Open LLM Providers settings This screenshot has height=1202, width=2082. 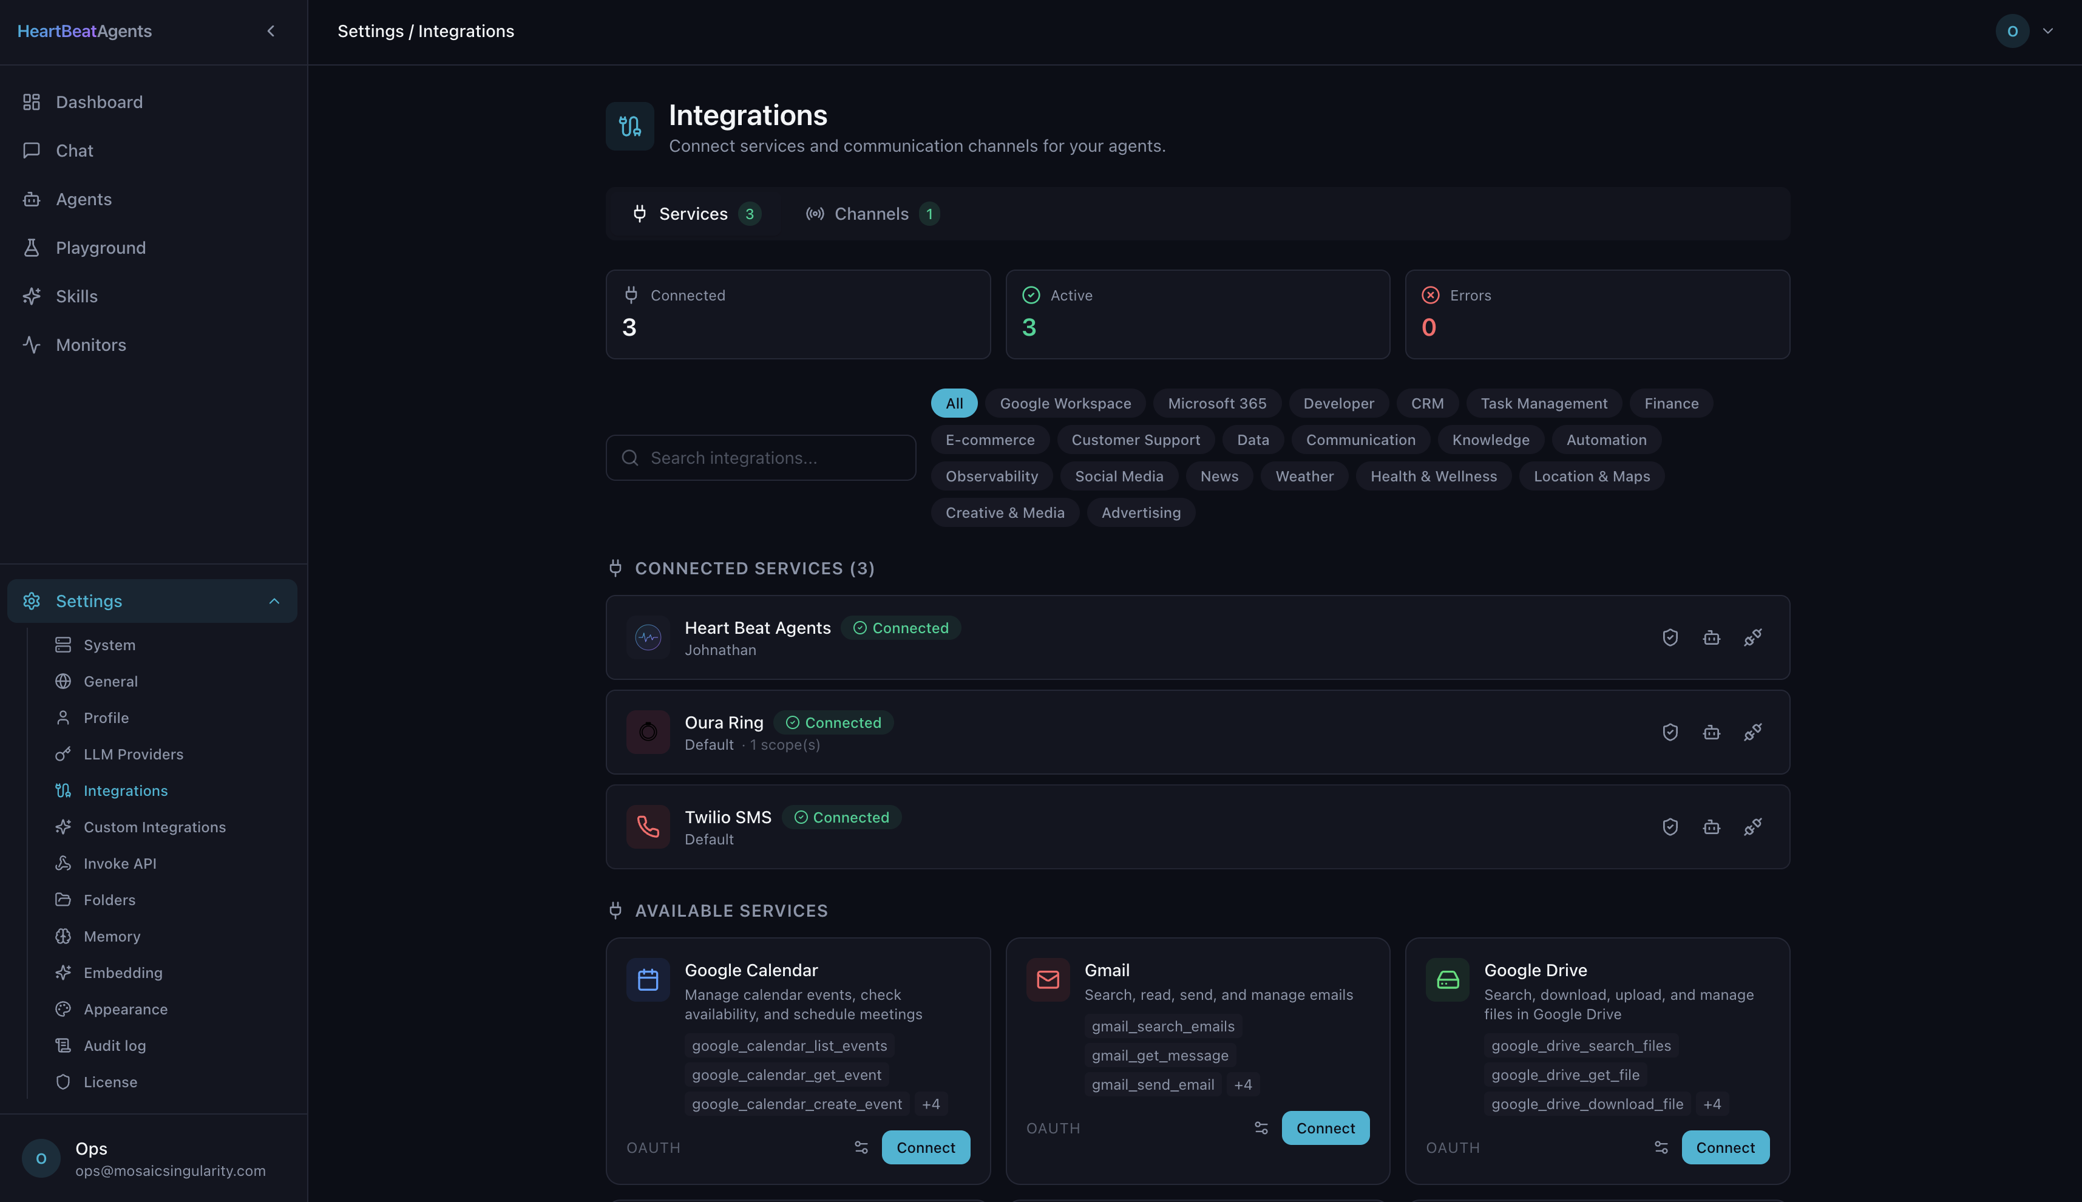click(169, 754)
